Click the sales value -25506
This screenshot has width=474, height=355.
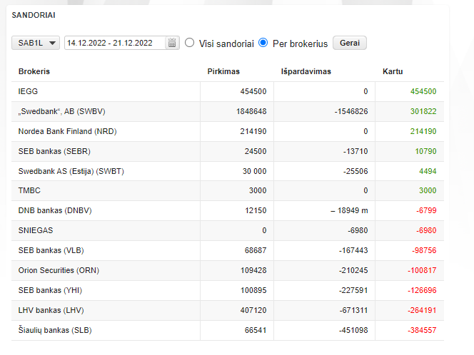coord(355,171)
